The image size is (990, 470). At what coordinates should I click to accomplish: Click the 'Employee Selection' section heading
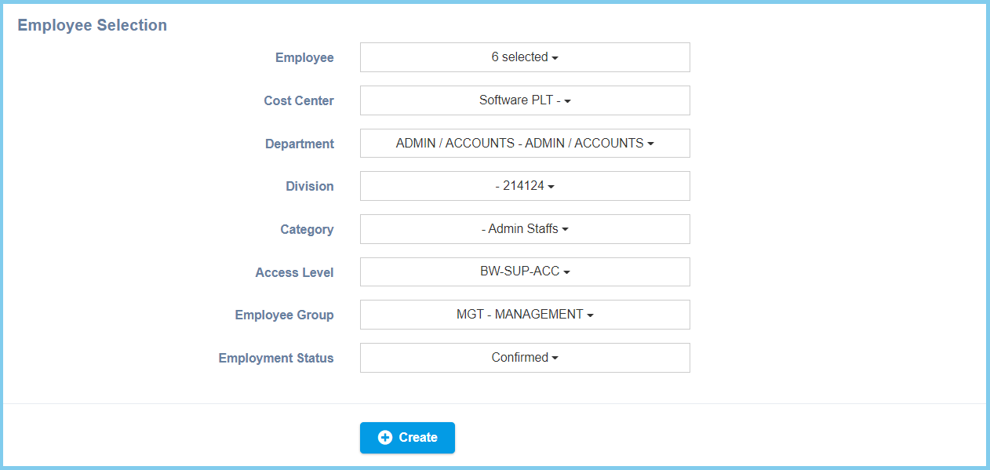click(93, 25)
